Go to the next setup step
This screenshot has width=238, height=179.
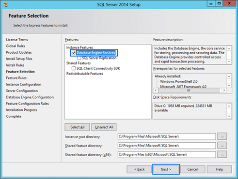(x=166, y=169)
